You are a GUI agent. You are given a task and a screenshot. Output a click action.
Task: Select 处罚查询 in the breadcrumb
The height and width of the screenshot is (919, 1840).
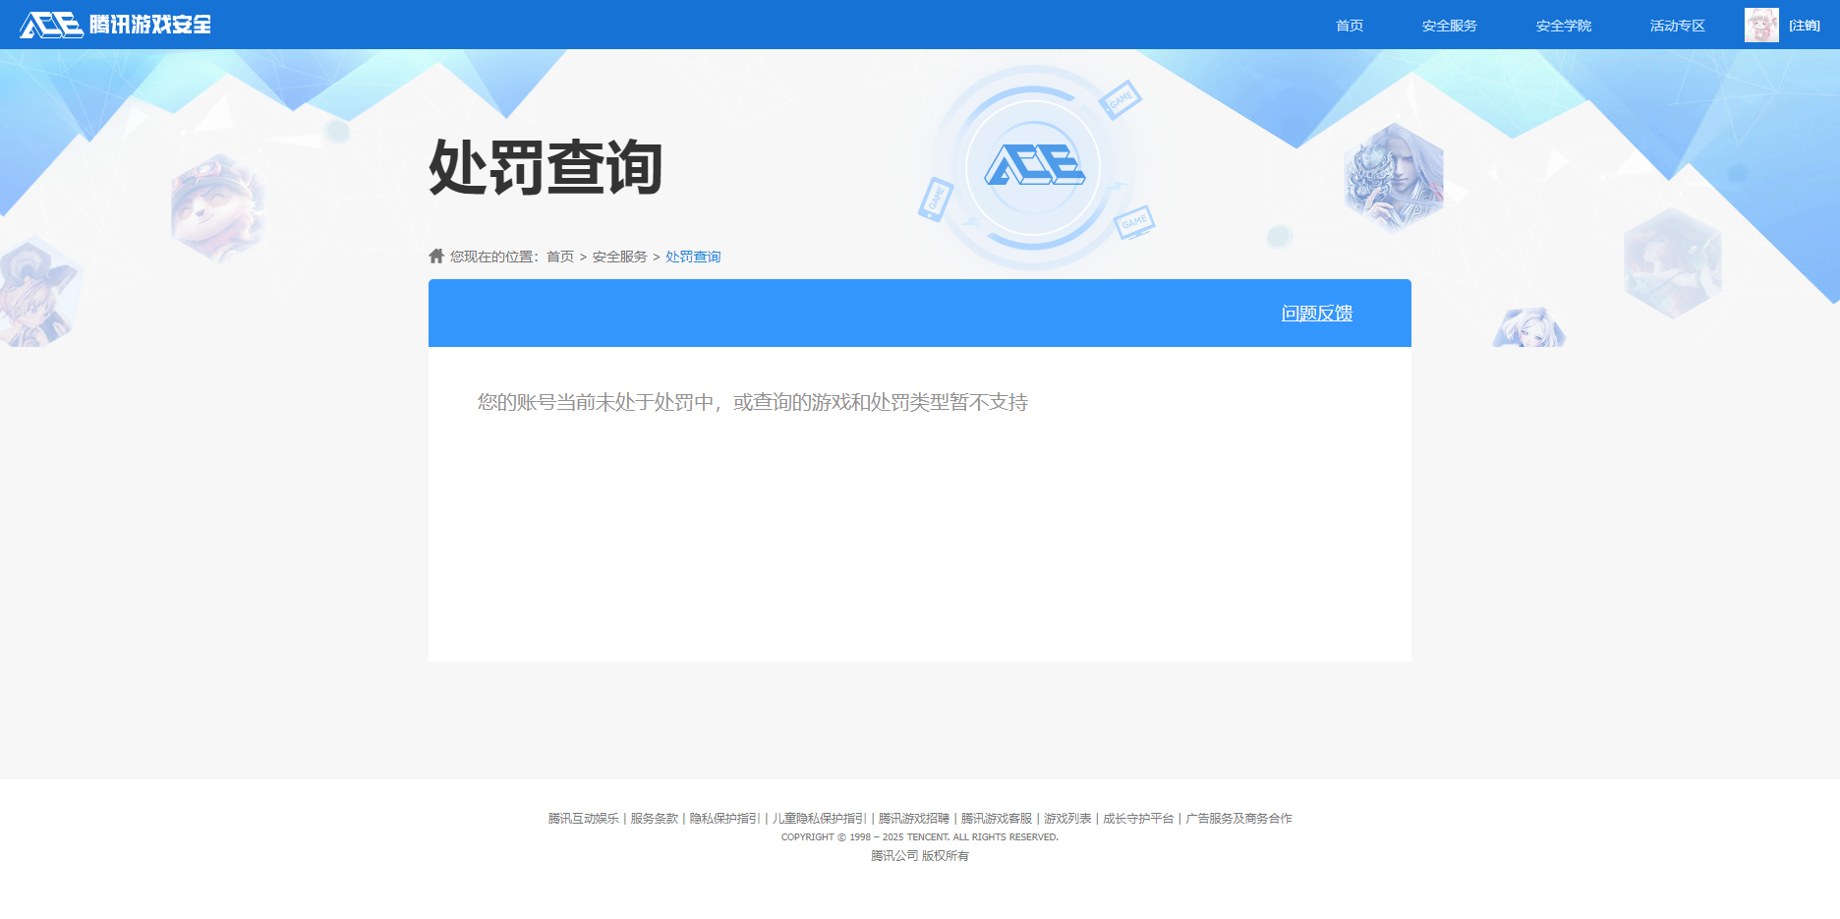point(693,257)
